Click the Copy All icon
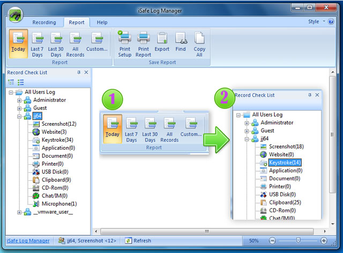 click(x=199, y=44)
